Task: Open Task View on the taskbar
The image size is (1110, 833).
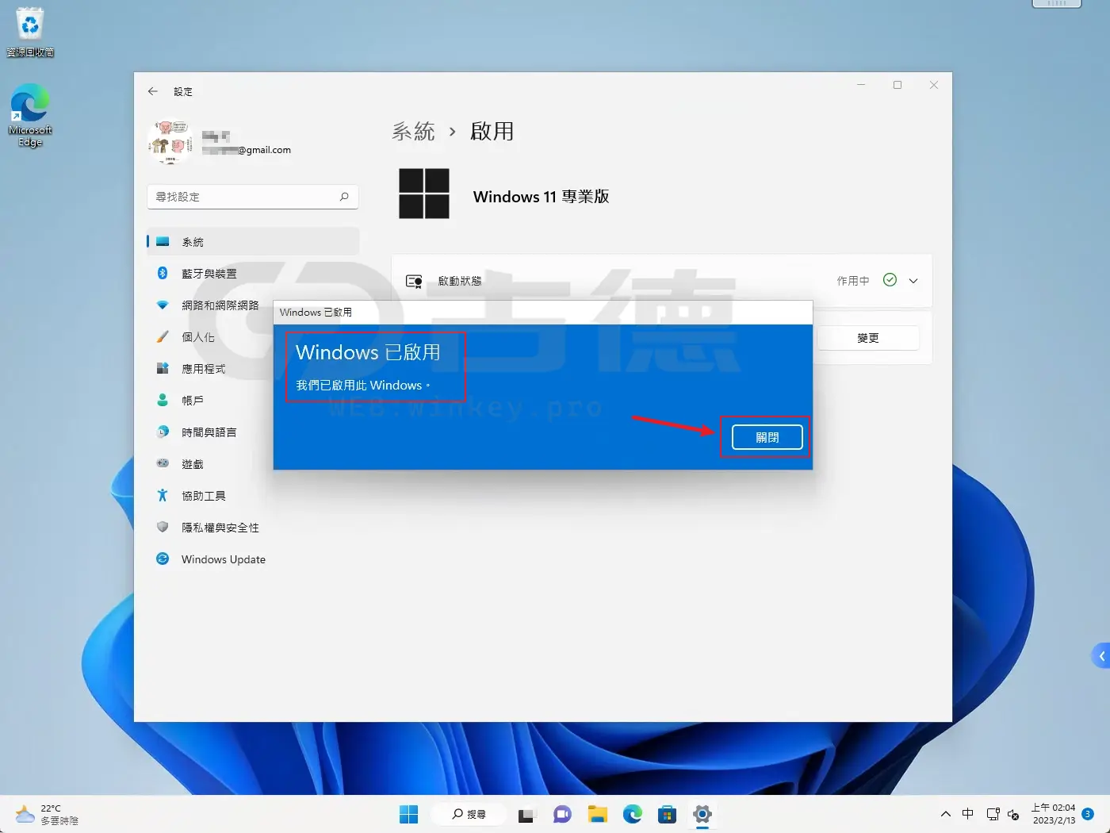Action: click(526, 815)
